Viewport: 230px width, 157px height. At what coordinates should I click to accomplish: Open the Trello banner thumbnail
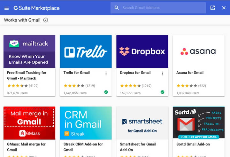(86, 51)
